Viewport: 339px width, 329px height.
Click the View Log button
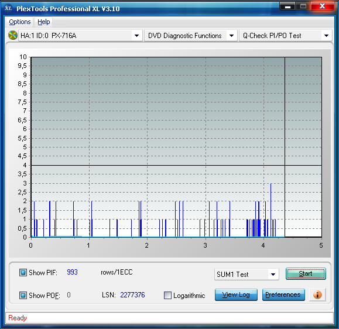(236, 294)
